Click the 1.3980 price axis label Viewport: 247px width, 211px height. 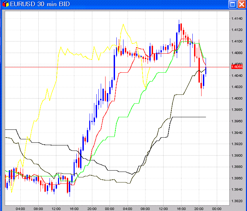[237, 110]
